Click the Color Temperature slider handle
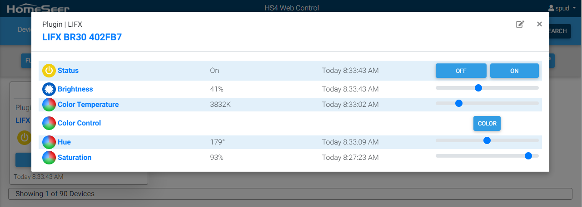 [459, 103]
